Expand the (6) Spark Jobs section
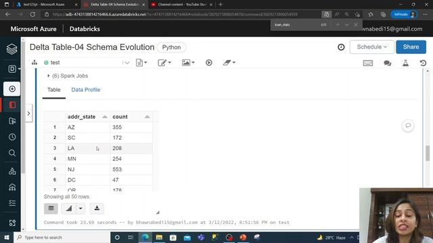433x243 pixels. [68, 76]
